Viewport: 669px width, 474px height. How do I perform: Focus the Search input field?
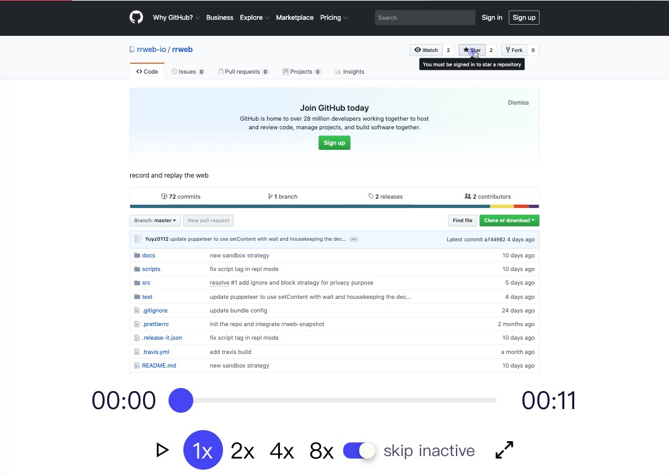coord(424,17)
